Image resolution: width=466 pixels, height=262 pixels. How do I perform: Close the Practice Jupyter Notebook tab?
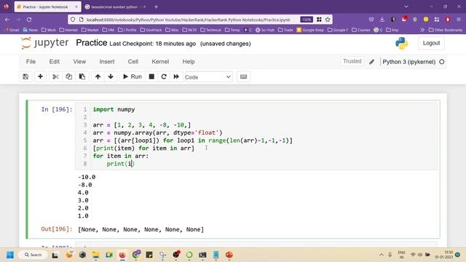[76, 7]
